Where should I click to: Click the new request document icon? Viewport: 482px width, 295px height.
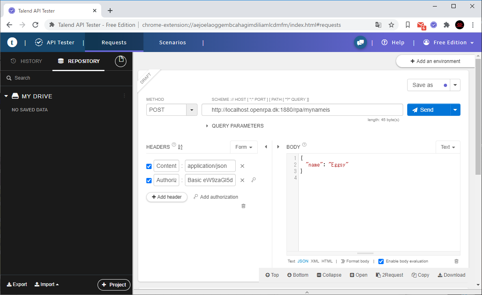coord(121,61)
